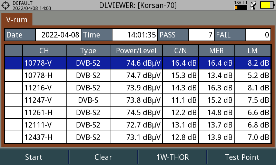Screen dimensions: 276x165
Task: Click the 73.1 dBµV power cell
Action: tap(136, 137)
